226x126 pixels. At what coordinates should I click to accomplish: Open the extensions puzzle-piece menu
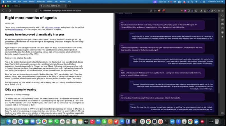click(189, 11)
